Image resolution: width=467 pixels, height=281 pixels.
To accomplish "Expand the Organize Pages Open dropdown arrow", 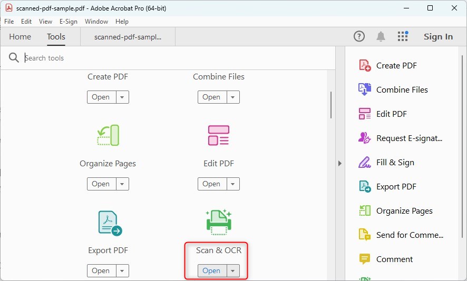I will tap(122, 184).
